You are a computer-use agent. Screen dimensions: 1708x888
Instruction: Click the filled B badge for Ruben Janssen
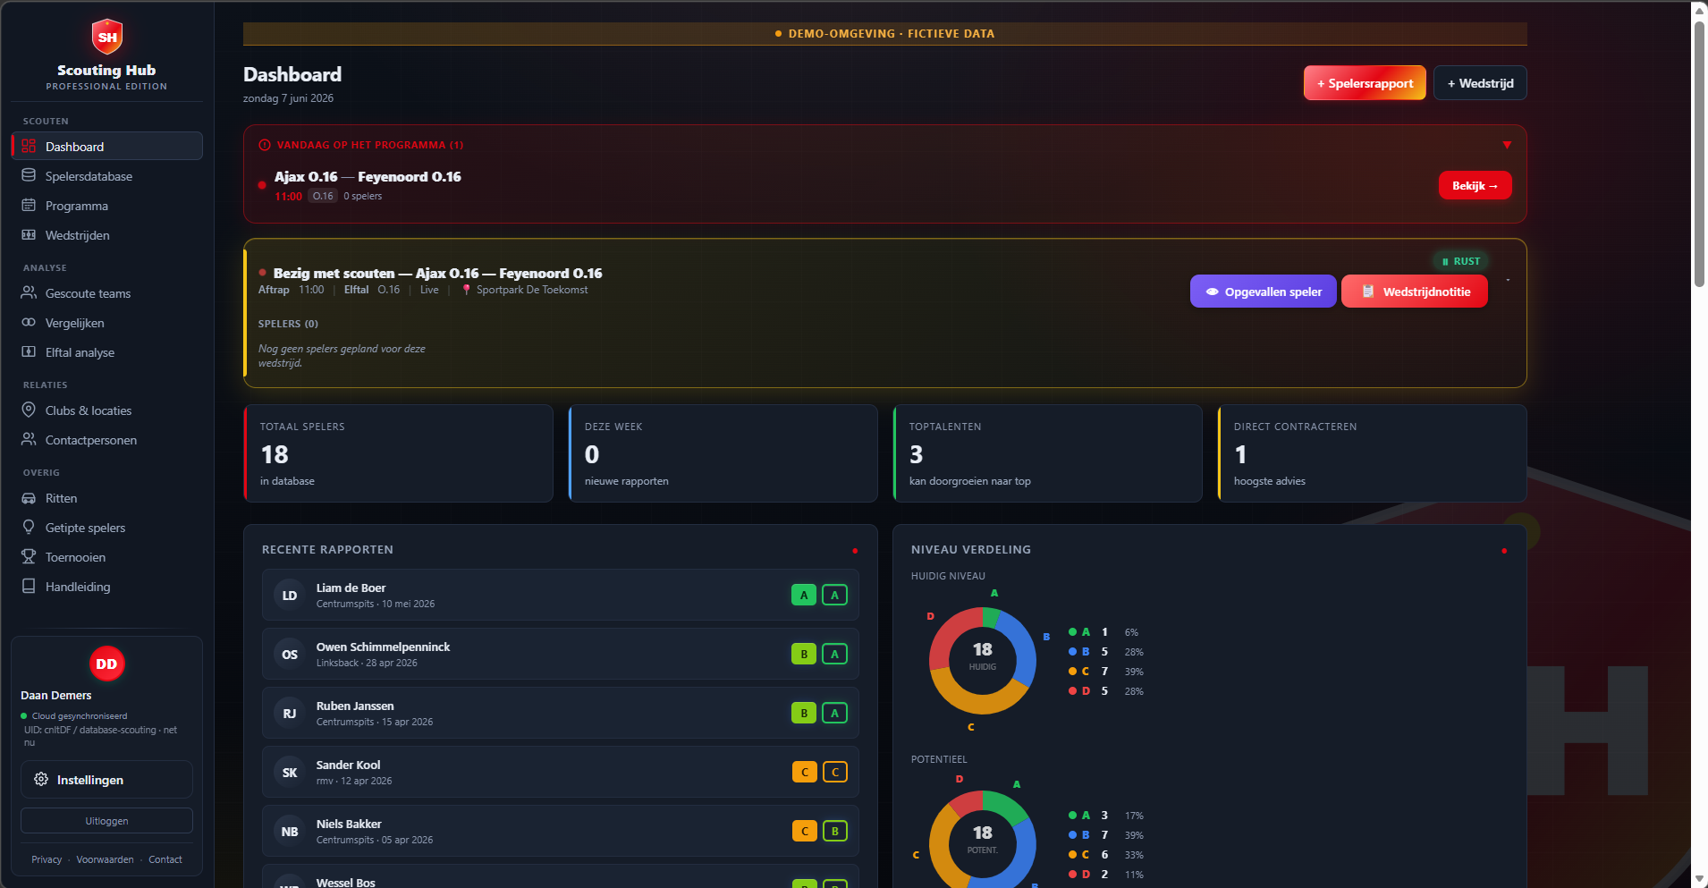pos(804,714)
